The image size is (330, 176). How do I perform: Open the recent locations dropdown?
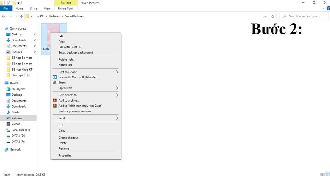(x=16, y=16)
